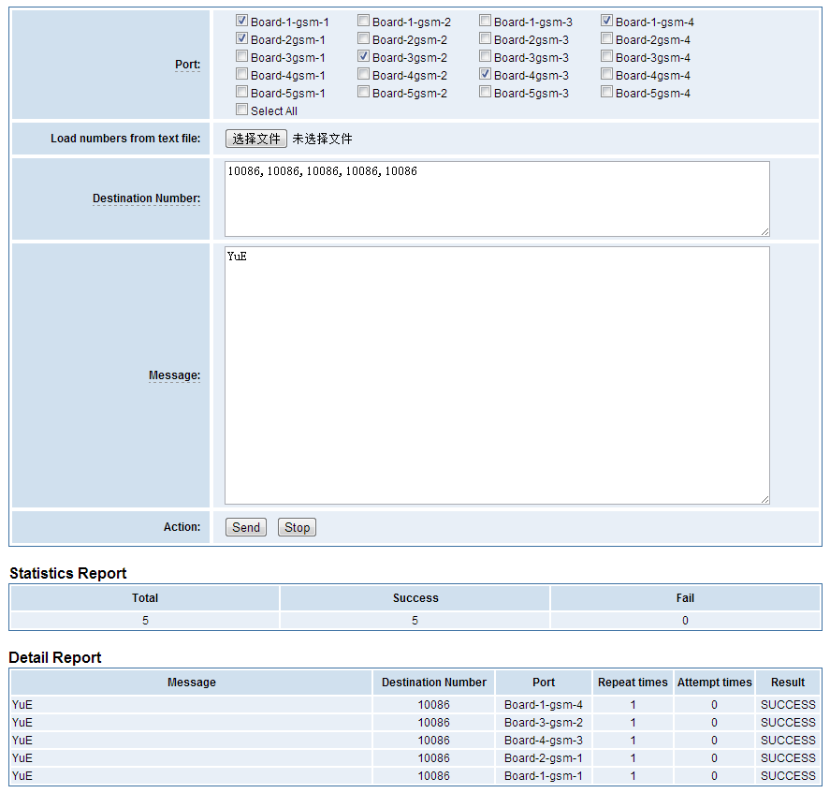This screenshot has height=793, width=830.
Task: Click the Board-2-gsm-1 cell in Detail Report
Action: (544, 758)
